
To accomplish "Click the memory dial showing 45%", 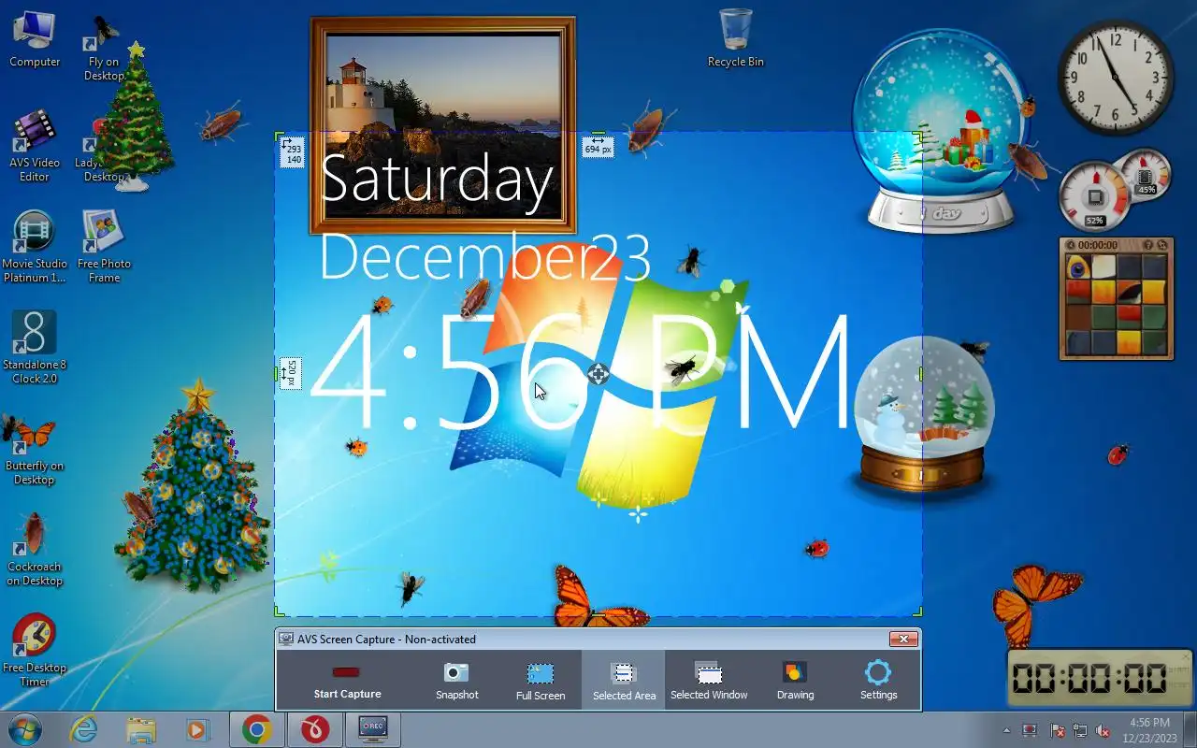I will (1145, 175).
